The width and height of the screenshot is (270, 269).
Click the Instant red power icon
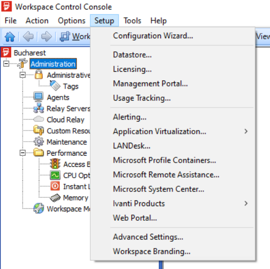(x=55, y=186)
